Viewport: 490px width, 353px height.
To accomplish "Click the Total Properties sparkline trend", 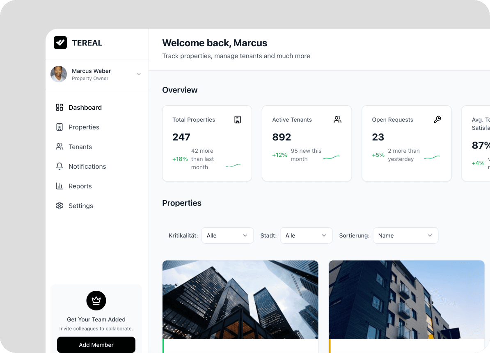I will pos(233,165).
